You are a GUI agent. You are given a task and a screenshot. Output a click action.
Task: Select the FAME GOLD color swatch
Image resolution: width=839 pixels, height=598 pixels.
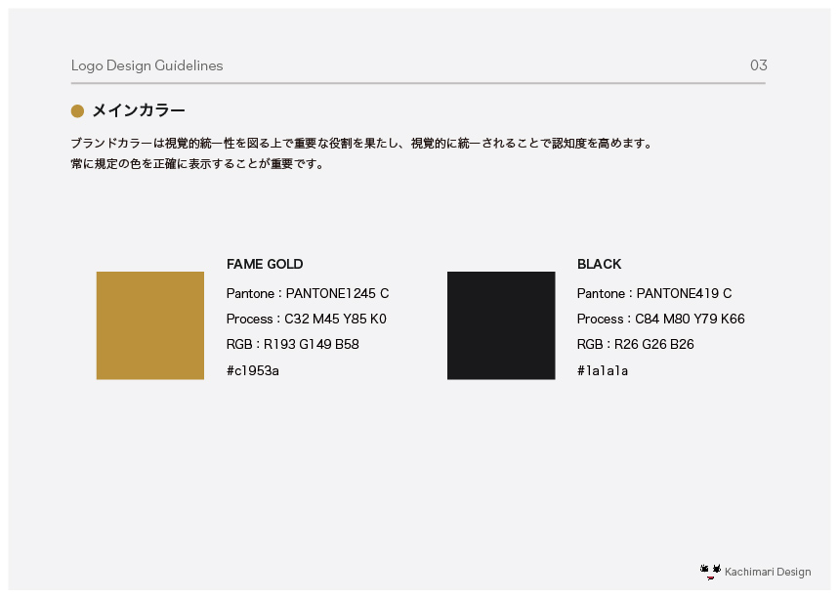click(150, 325)
